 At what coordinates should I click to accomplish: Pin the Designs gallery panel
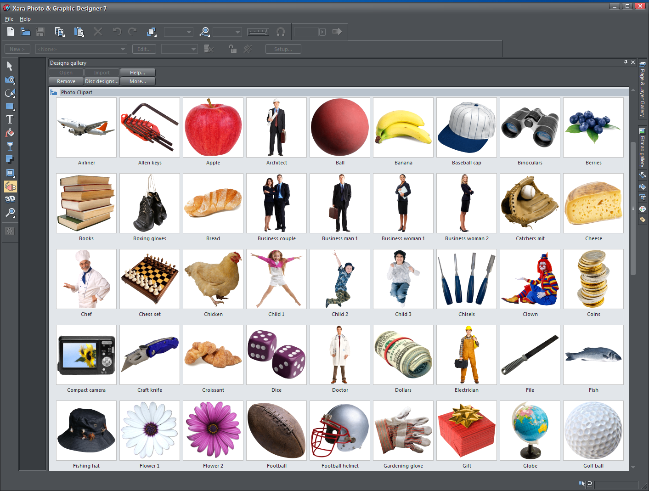tap(626, 62)
